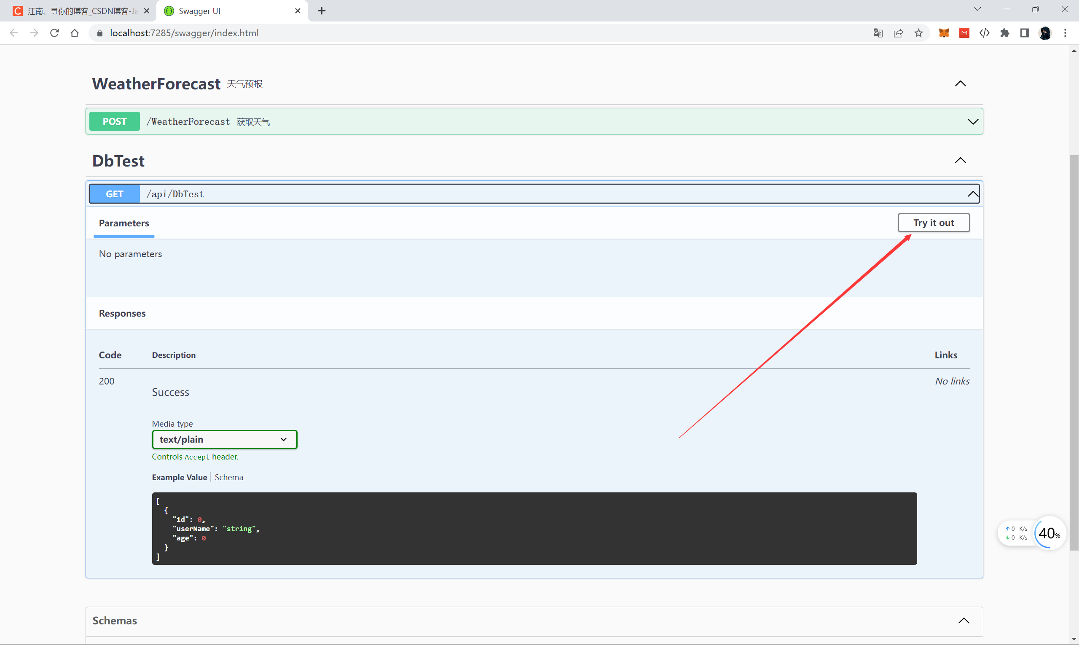Click the code brackets extension icon

[x=984, y=33]
